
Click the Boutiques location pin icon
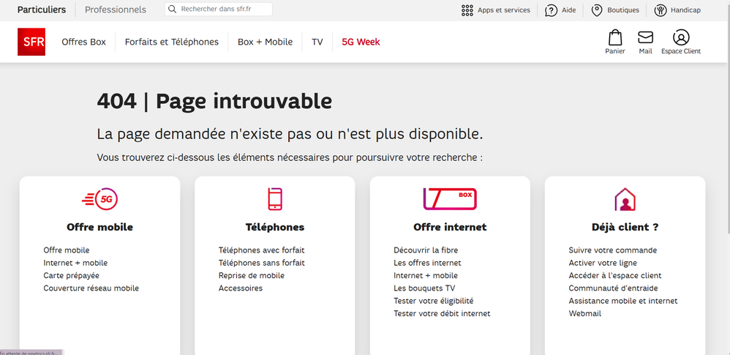point(597,10)
